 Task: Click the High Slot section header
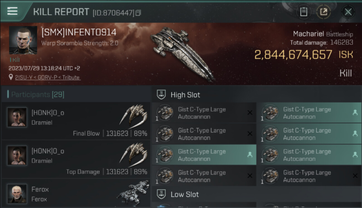pos(185,95)
